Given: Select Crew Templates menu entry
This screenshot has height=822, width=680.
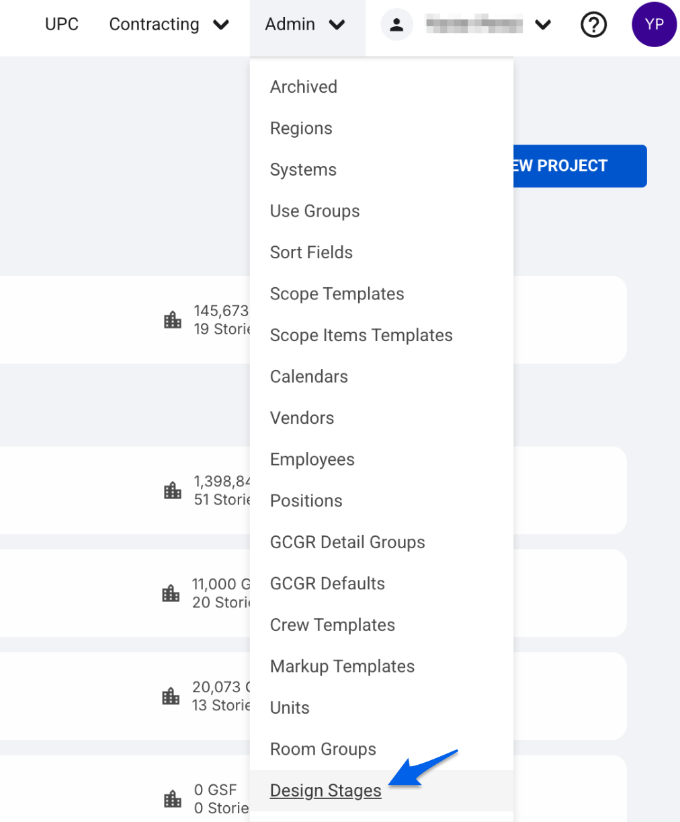Looking at the screenshot, I should click(x=332, y=625).
